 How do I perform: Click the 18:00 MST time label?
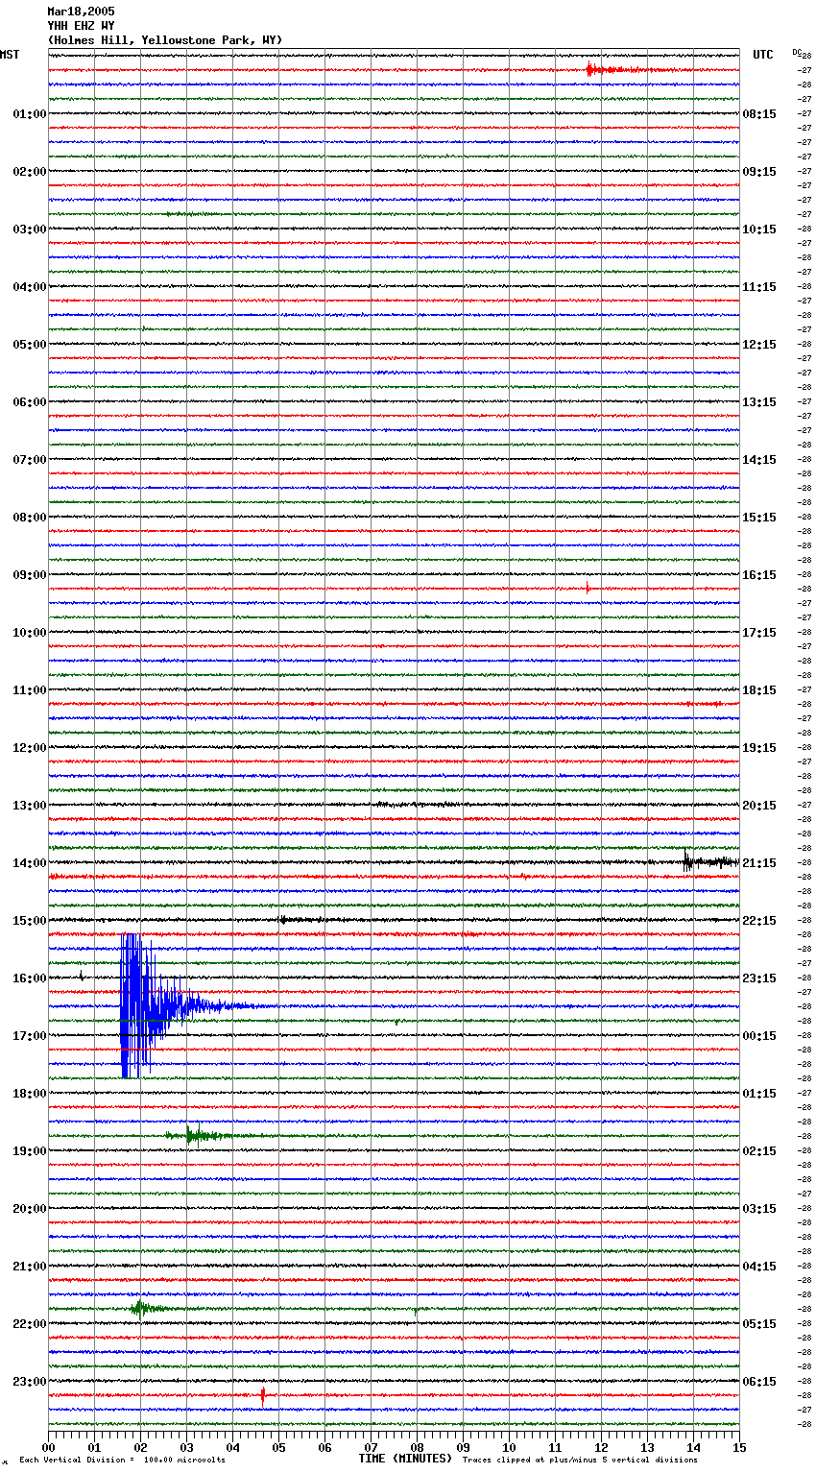click(30, 1094)
